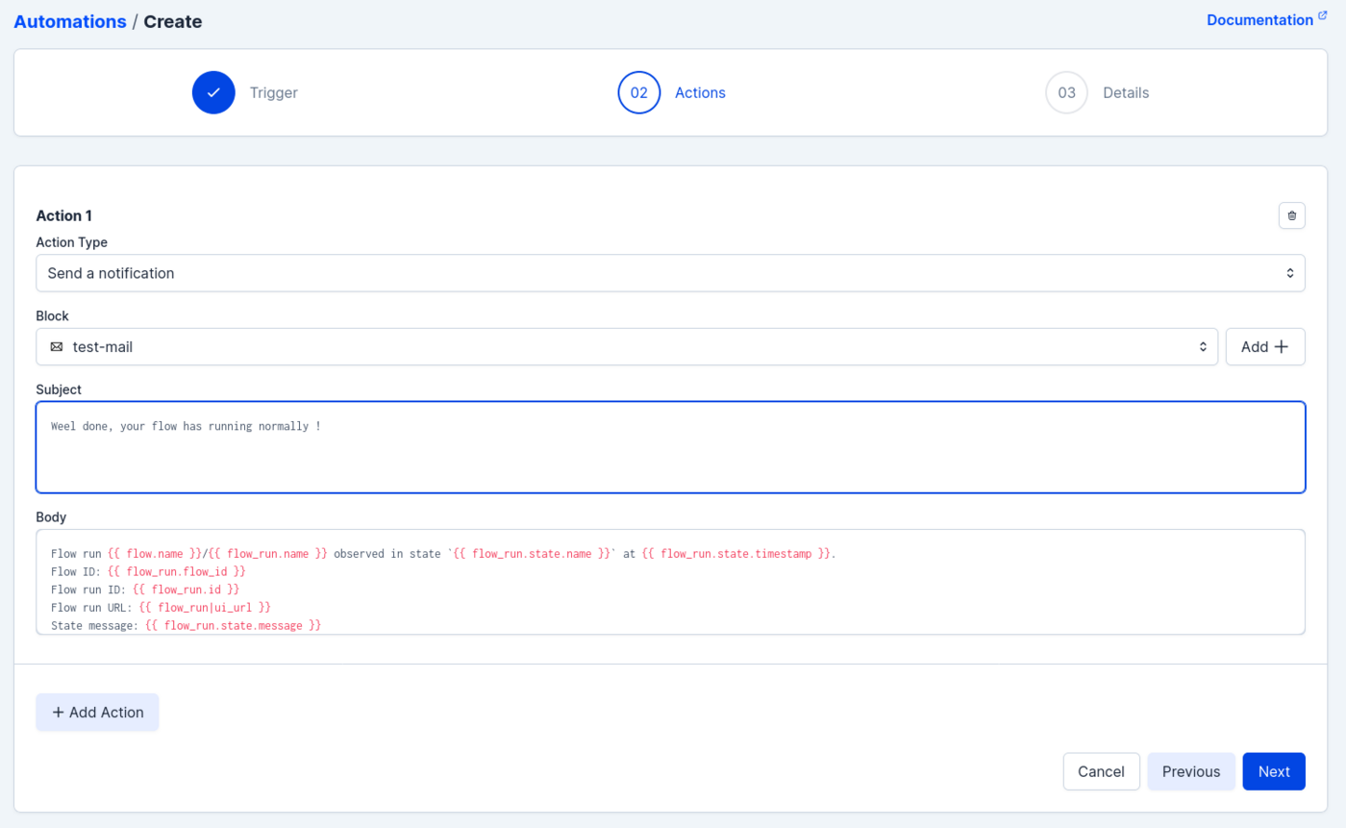This screenshot has height=828, width=1346.
Task: Click the Previous button
Action: coord(1191,771)
